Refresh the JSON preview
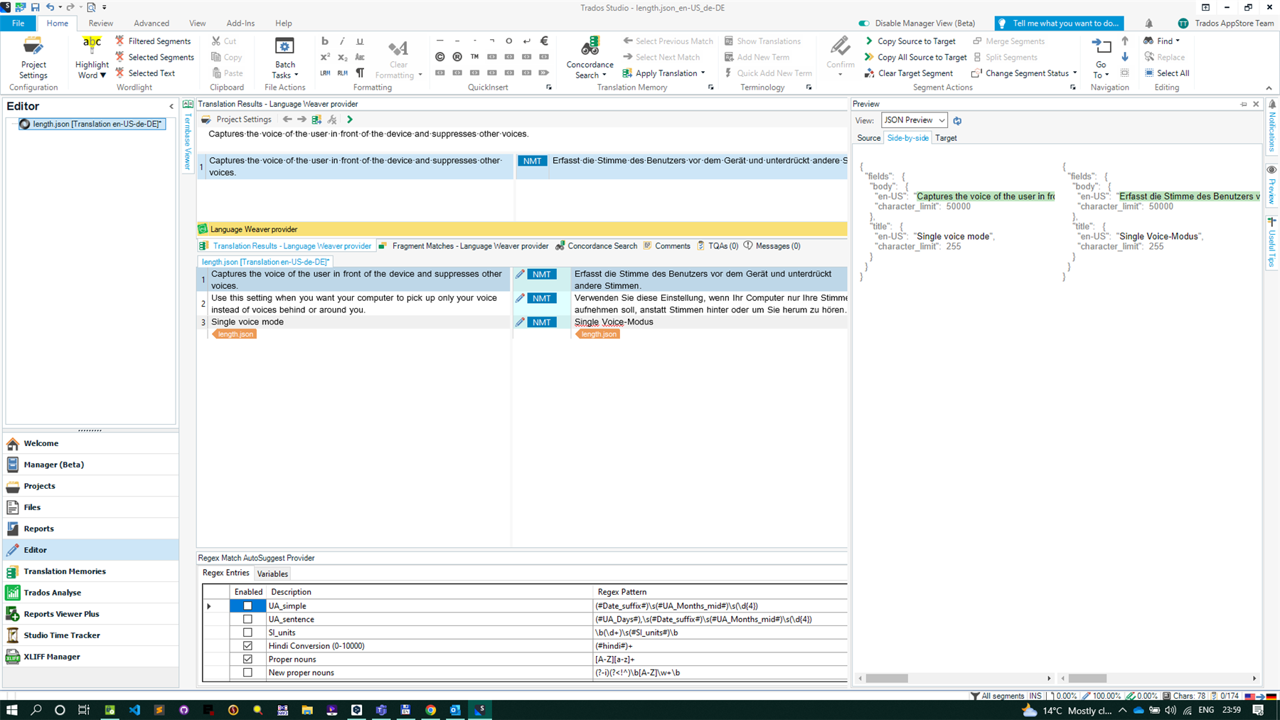The image size is (1280, 720). click(x=957, y=121)
